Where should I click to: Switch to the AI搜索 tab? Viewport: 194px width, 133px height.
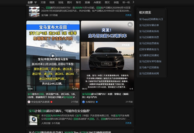pos(97,2)
